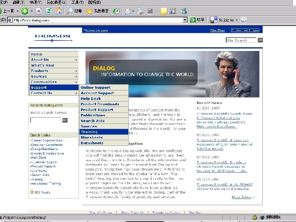Select Publications submenu item
This screenshot has width=296, height=222.
pyautogui.click(x=104, y=115)
